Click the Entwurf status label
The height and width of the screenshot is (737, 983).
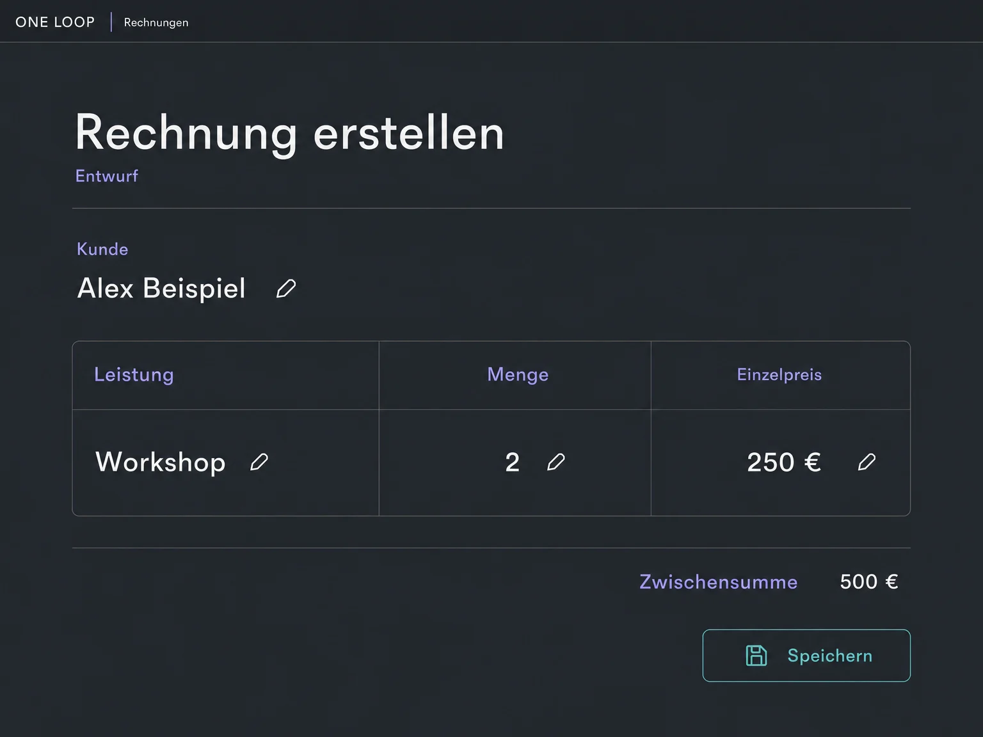(107, 176)
